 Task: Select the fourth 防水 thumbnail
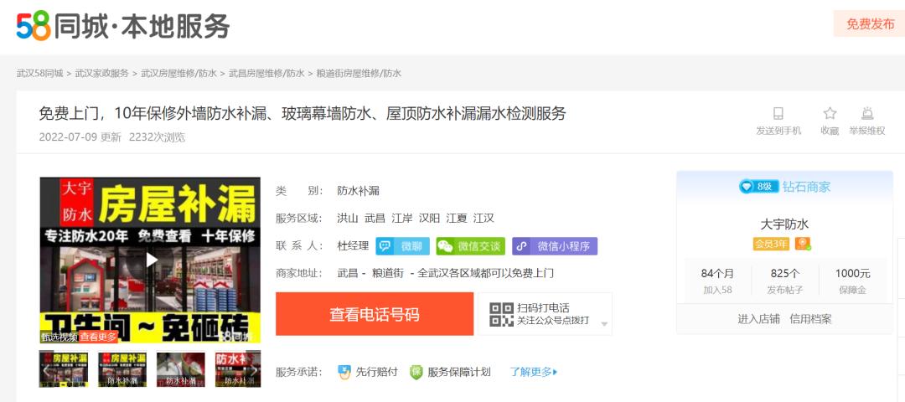238,369
